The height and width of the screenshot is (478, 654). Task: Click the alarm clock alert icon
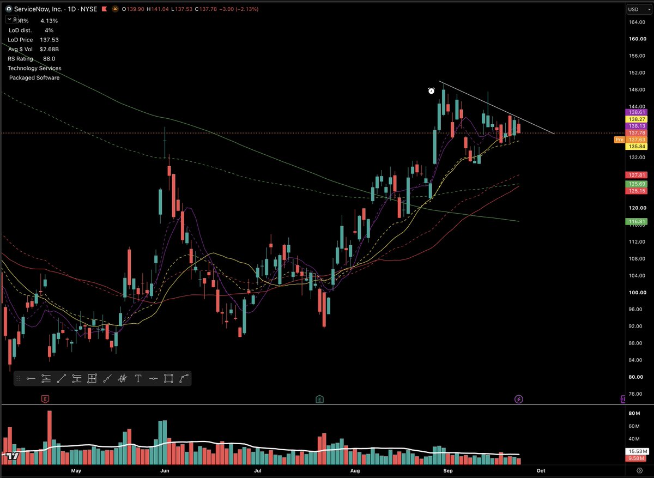[431, 91]
